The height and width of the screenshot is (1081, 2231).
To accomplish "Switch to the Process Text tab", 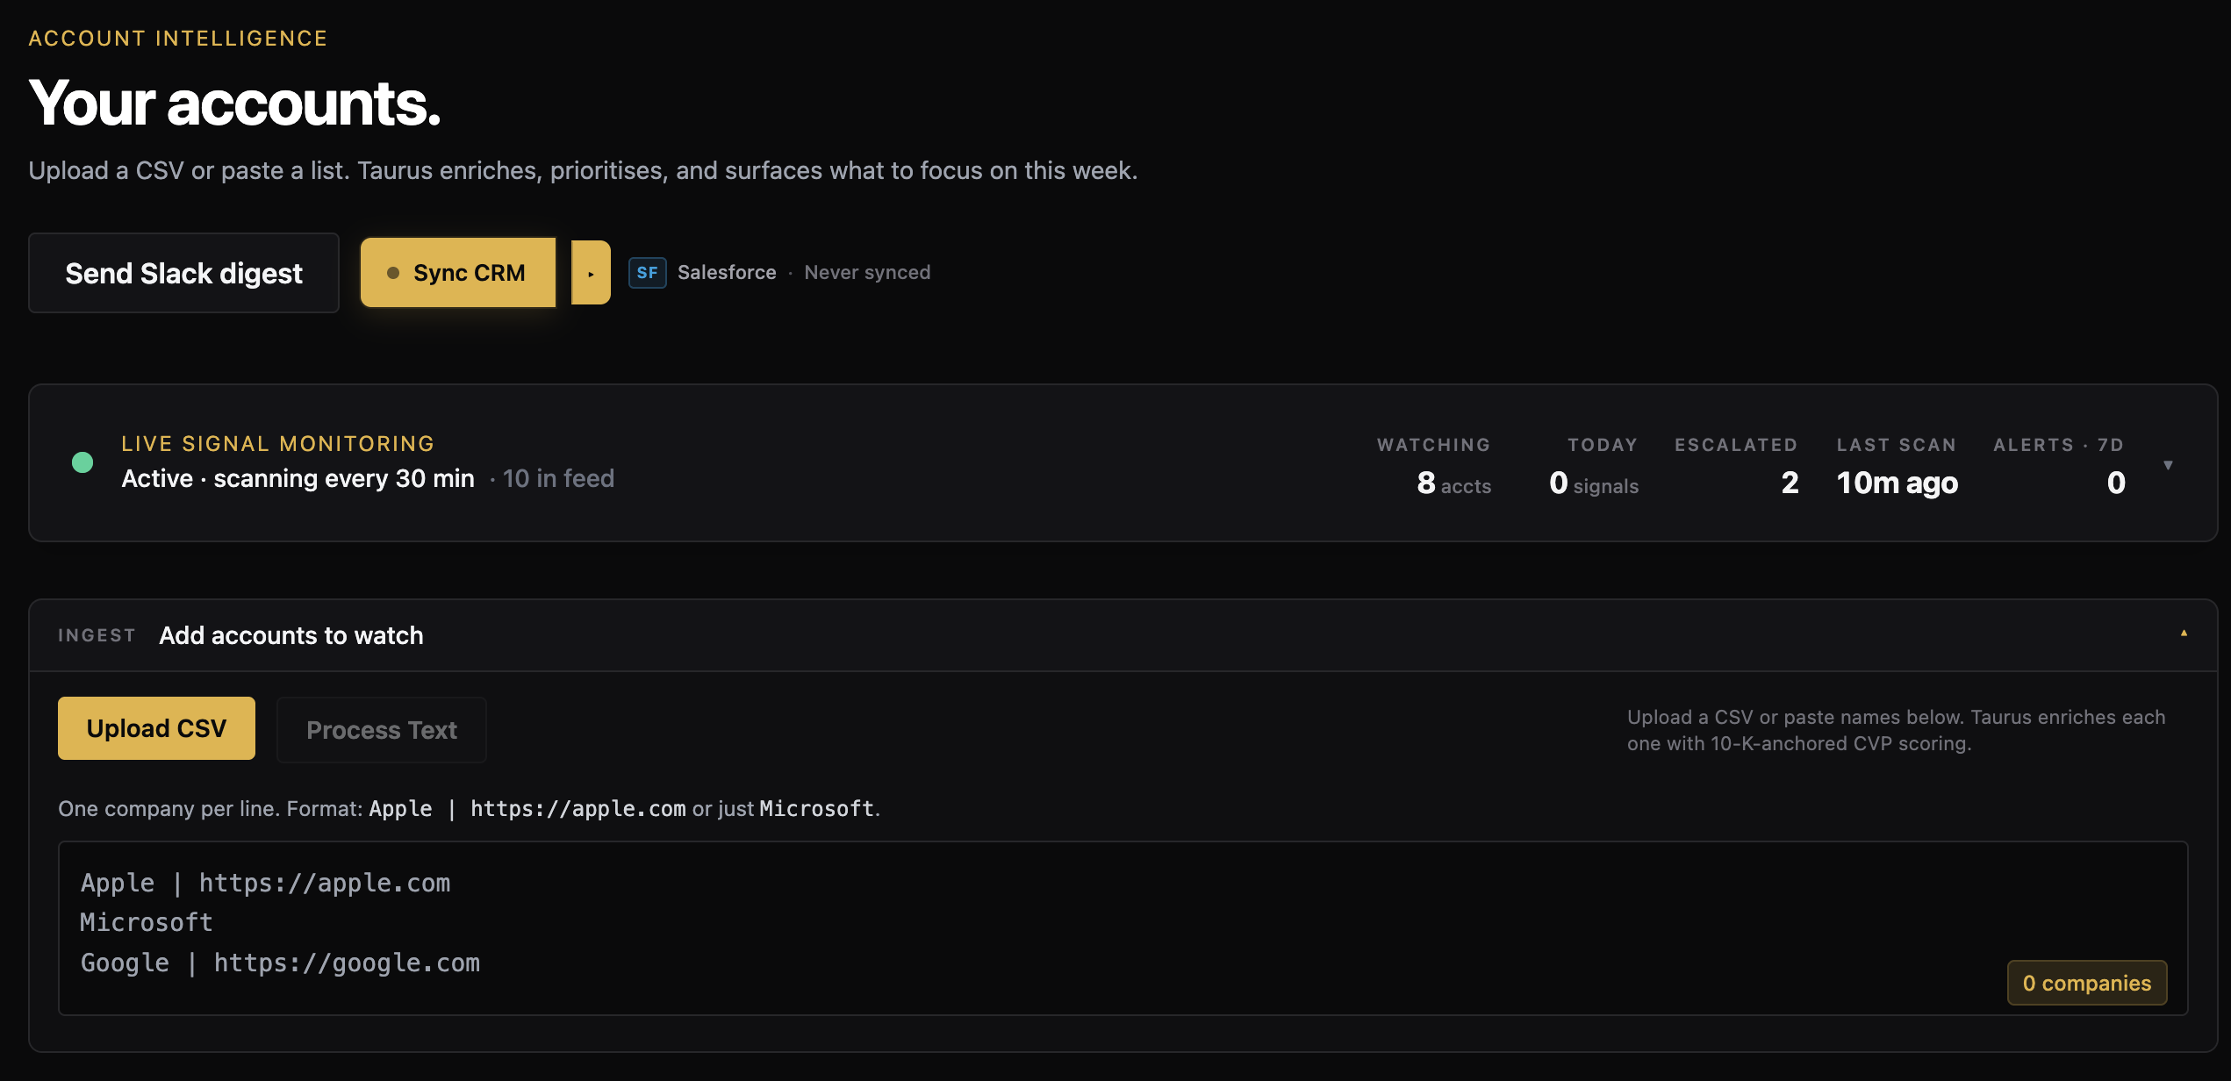I will pos(382,730).
